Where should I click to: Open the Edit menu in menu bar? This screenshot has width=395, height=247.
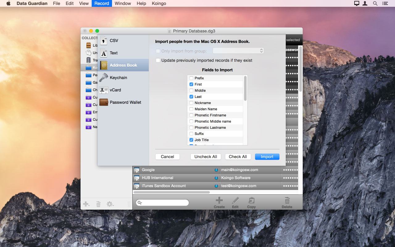[70, 3]
